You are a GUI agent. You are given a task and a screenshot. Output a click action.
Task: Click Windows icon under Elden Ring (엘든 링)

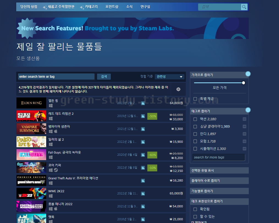51,106
